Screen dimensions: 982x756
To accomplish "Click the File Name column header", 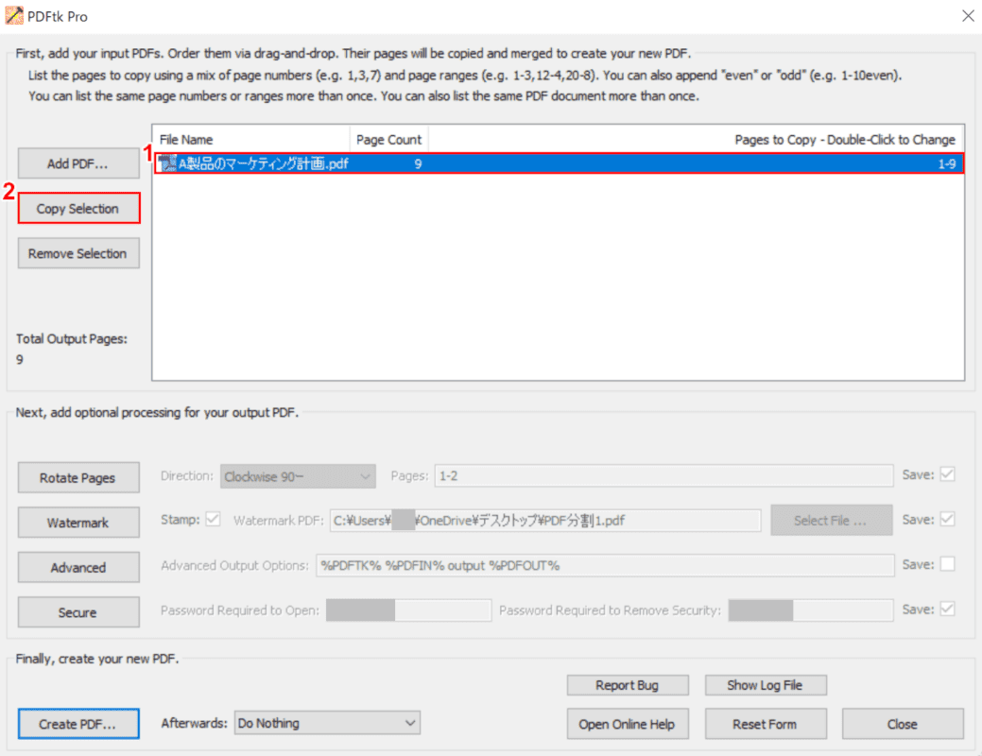I will tap(251, 140).
